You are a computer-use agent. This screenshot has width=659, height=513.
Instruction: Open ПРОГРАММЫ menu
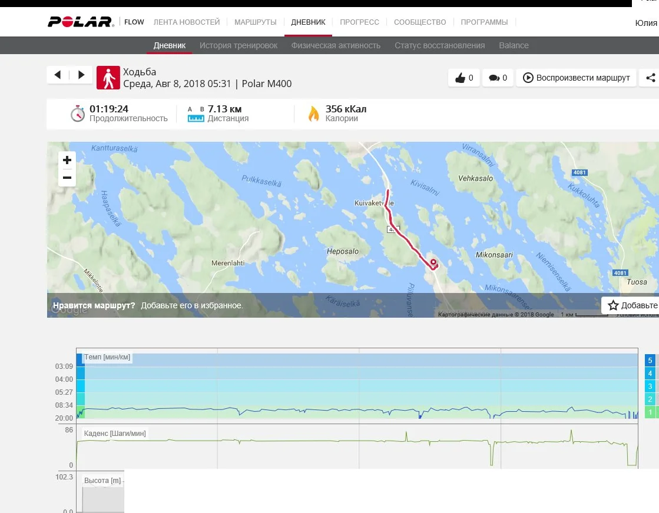[484, 22]
